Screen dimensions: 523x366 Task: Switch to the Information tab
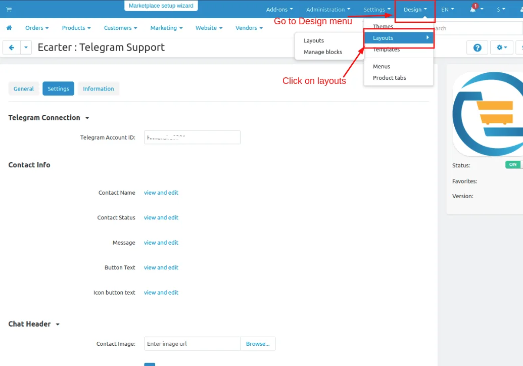pos(99,89)
